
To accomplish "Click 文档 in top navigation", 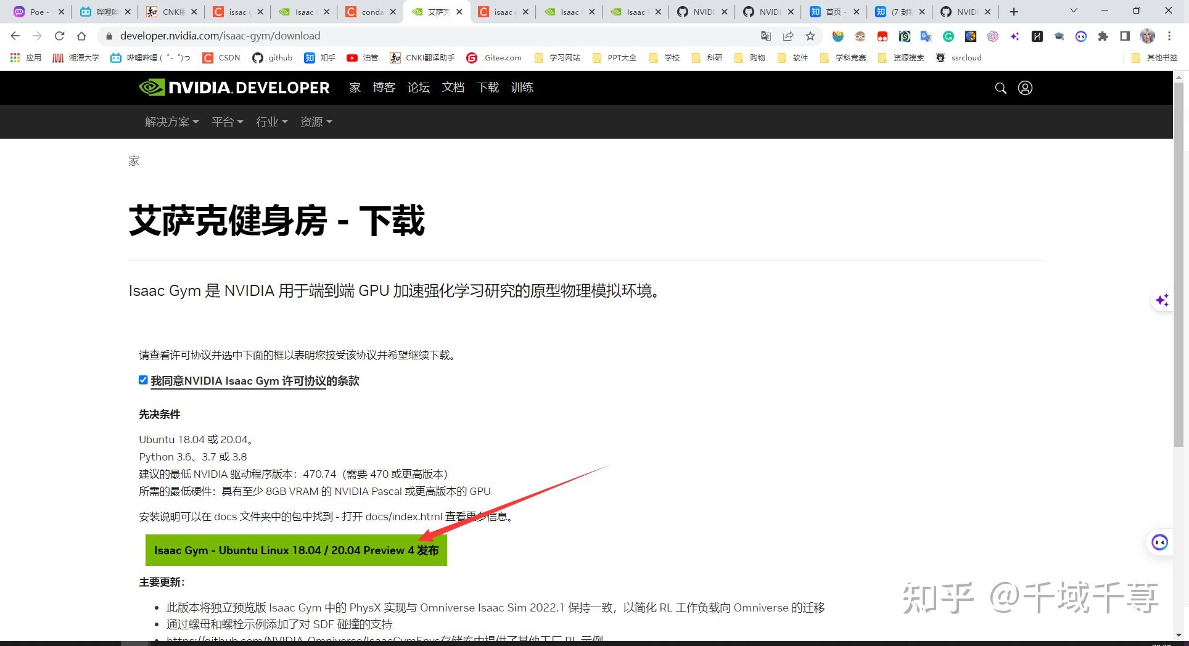I will click(x=453, y=88).
